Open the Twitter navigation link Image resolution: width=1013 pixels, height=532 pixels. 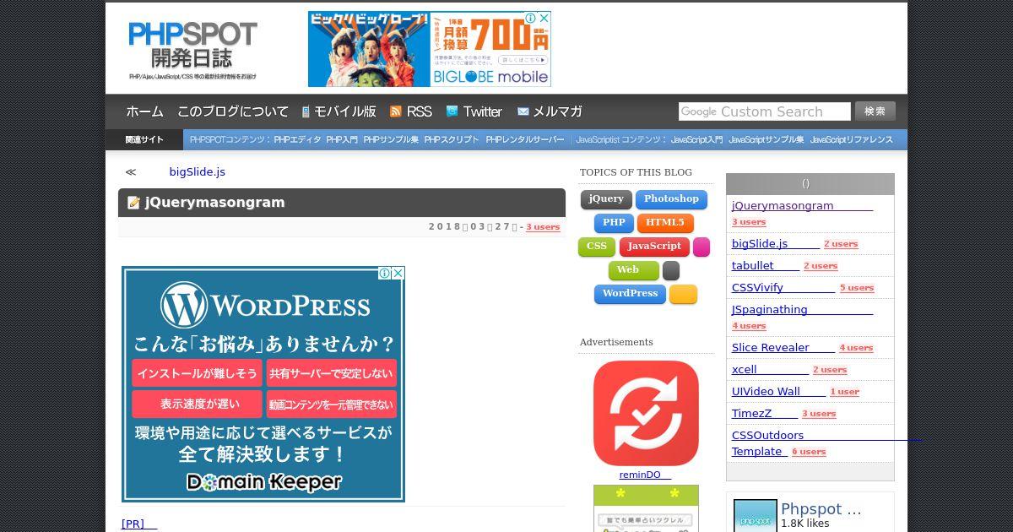482,111
